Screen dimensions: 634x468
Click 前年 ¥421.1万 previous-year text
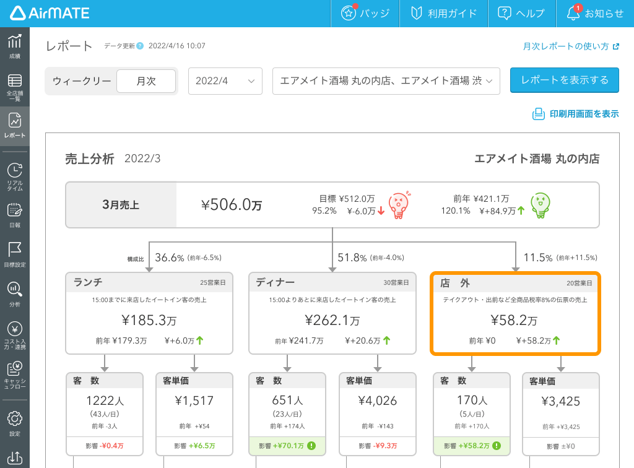(x=481, y=199)
